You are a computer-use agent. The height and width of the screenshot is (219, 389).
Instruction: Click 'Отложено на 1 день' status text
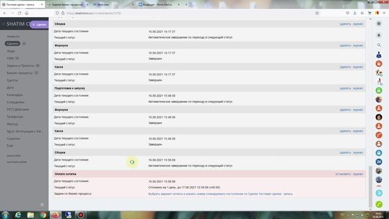184,187
